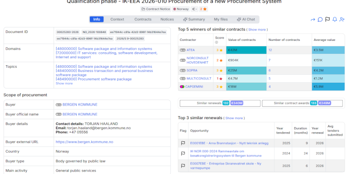The image size is (349, 174).
Task: Click CAPGEMINI's company logo icon
Action: click(x=182, y=87)
